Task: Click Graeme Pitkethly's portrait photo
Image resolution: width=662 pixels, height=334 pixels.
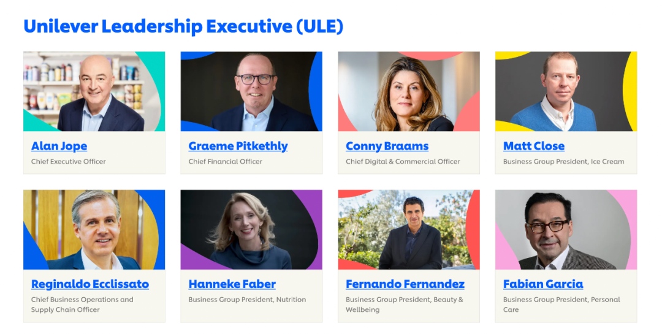Action: click(x=251, y=91)
